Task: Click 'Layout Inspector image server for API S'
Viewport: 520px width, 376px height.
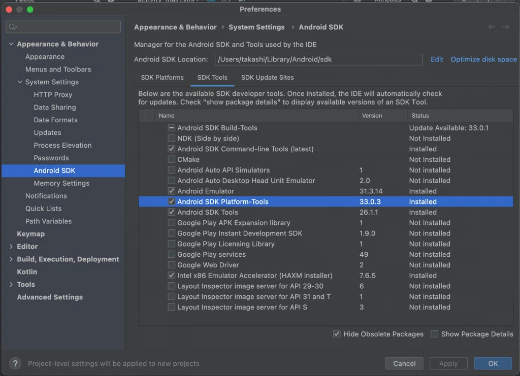Action: click(242, 307)
